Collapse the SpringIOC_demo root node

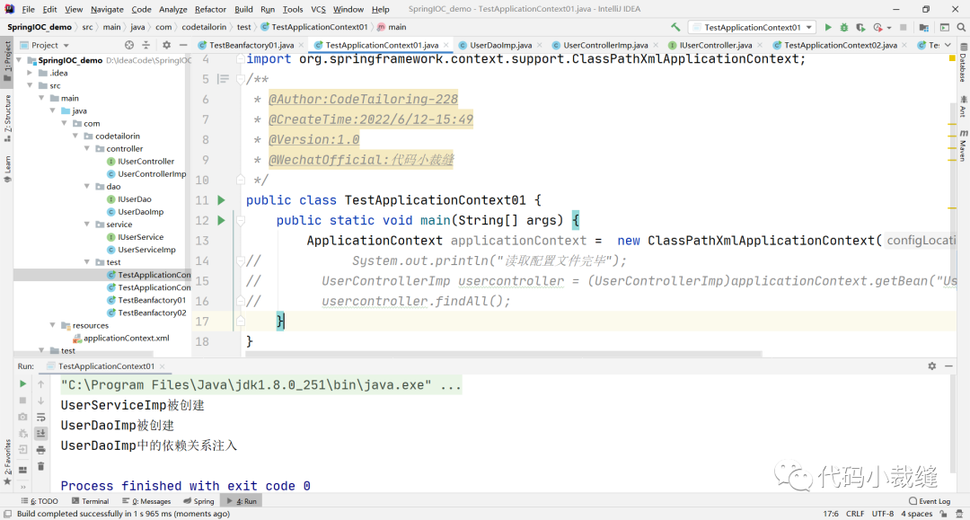point(19,60)
